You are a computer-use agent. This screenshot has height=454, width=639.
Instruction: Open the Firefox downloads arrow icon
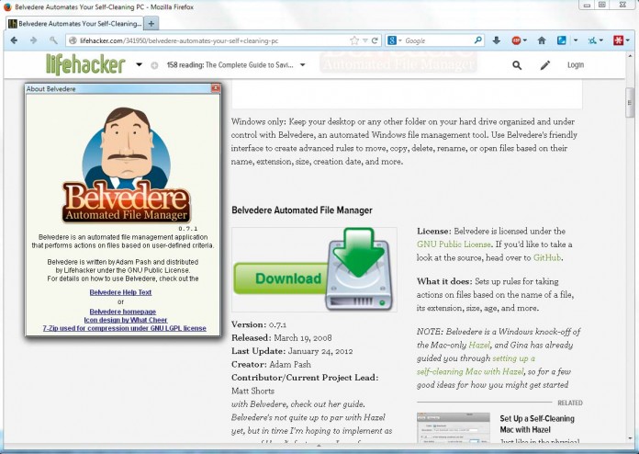click(x=497, y=40)
